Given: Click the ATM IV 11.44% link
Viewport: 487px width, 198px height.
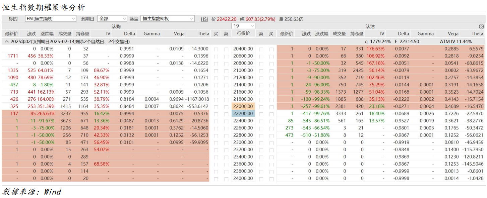Looking at the screenshot, I should pos(455,42).
